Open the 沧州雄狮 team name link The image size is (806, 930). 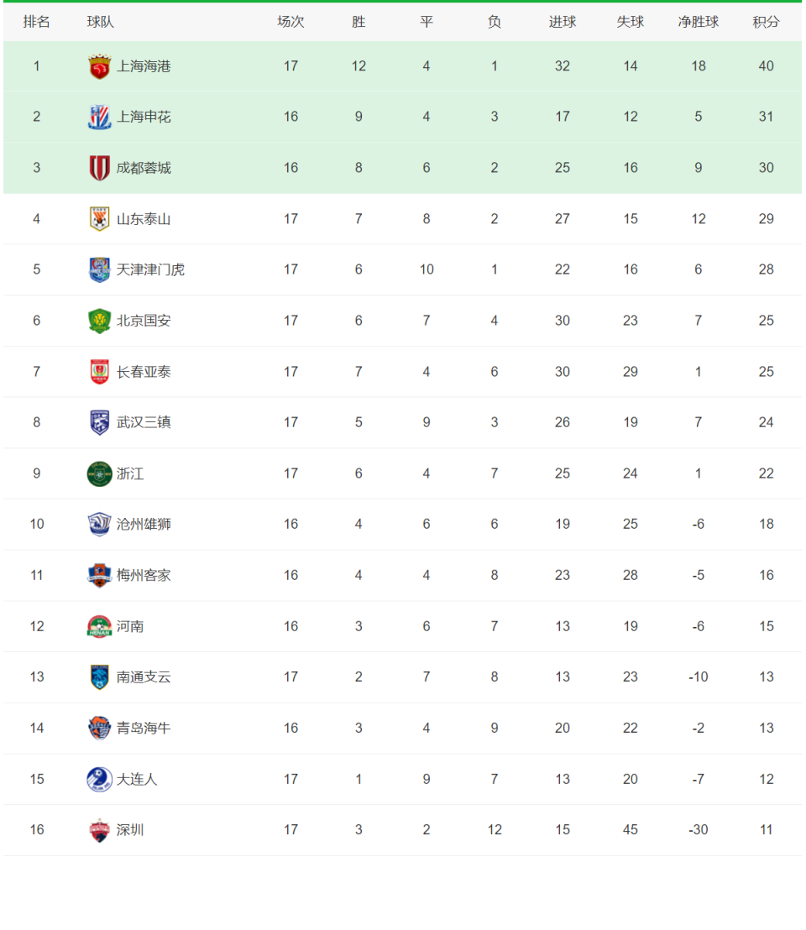pyautogui.click(x=144, y=525)
